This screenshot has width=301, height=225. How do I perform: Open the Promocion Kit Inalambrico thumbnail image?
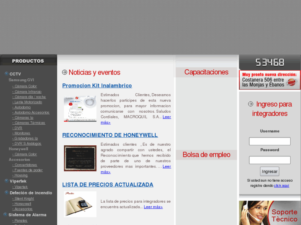[x=80, y=109]
